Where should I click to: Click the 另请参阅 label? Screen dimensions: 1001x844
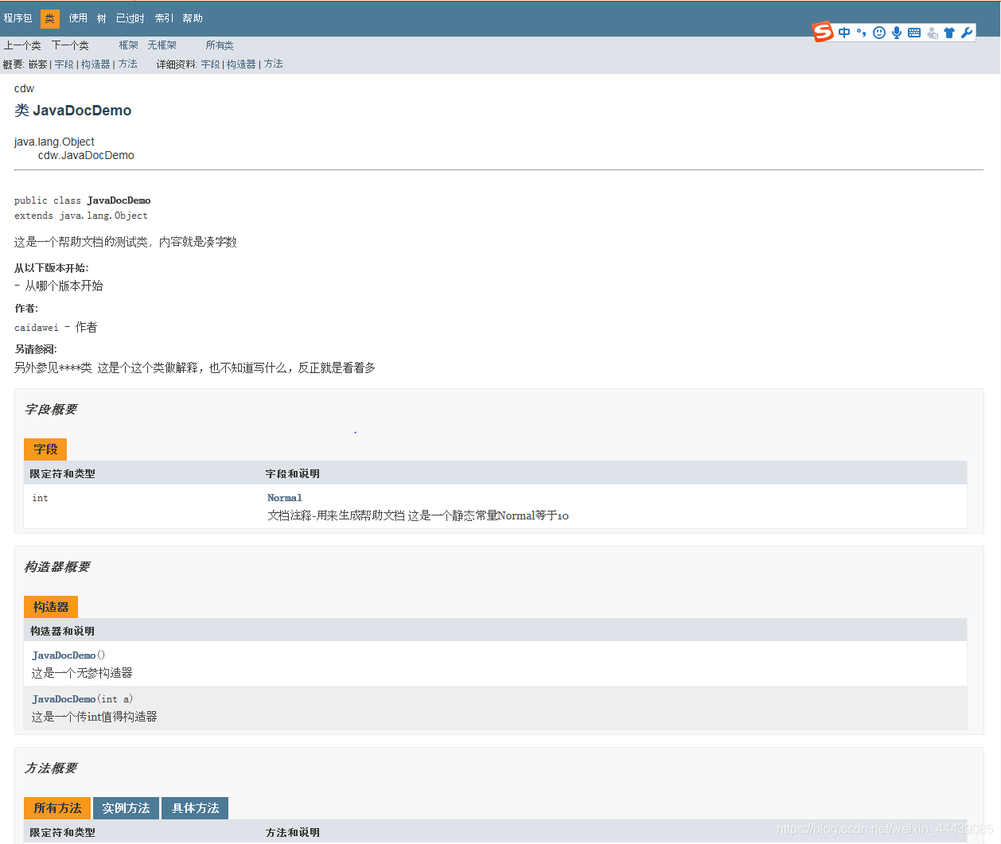pos(36,349)
